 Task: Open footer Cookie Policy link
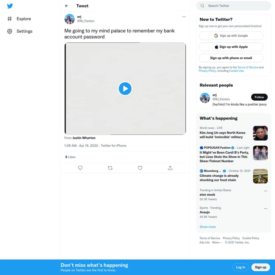click(251, 238)
